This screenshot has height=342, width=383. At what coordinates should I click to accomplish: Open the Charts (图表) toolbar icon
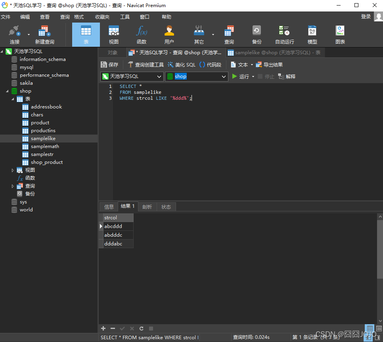click(340, 35)
